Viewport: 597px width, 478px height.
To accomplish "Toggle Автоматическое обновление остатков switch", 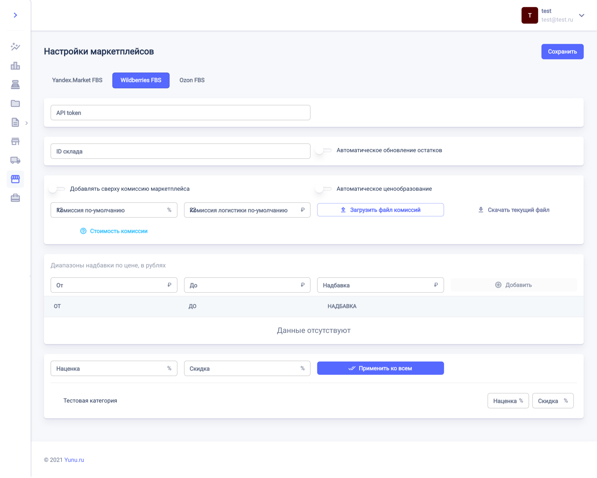I will tap(323, 150).
